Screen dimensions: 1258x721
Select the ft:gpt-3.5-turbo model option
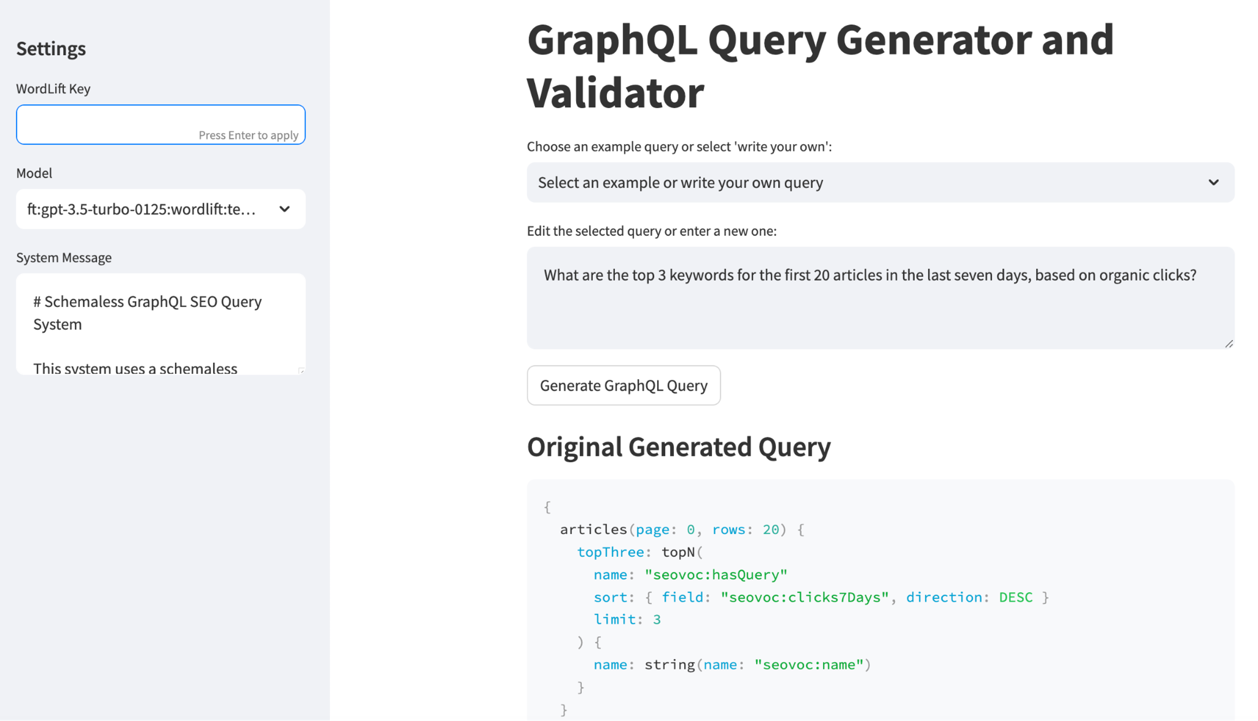(x=161, y=208)
